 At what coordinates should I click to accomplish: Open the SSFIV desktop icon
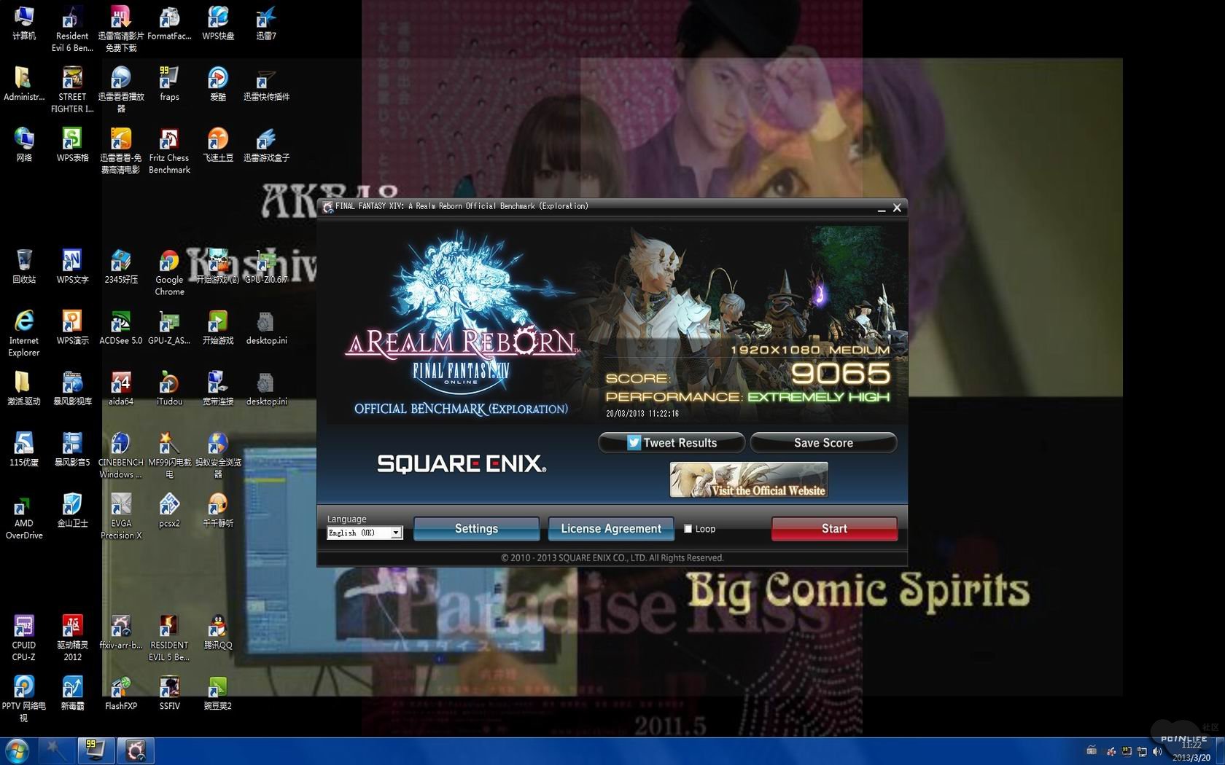(169, 692)
